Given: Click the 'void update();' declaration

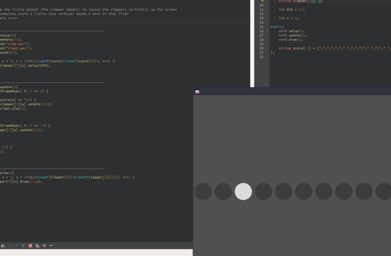Looking at the screenshot, I should [292, 35].
